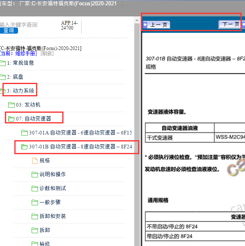Screen dimensions: 245x246
Task: Expand the 诊断和测试 folder
Action: pyautogui.click(x=52, y=188)
